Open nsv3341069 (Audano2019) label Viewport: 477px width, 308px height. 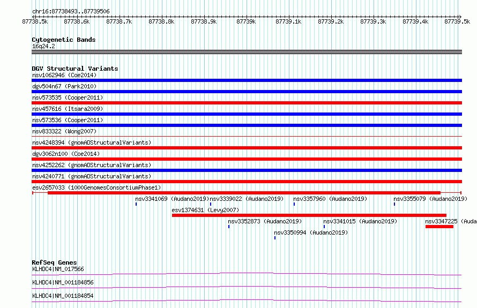pos(172,199)
